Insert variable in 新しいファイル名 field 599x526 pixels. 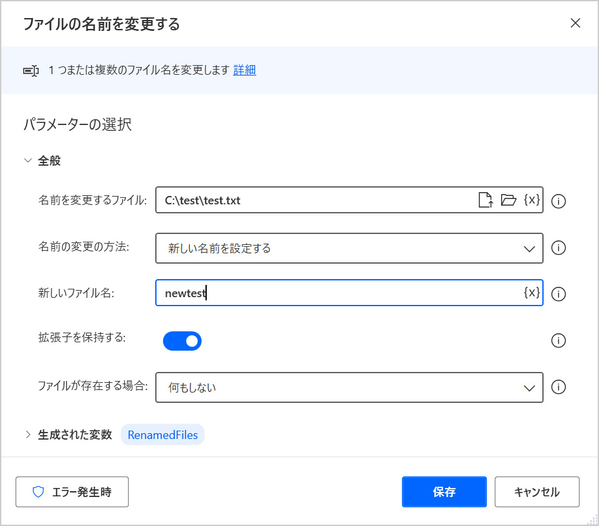[531, 293]
